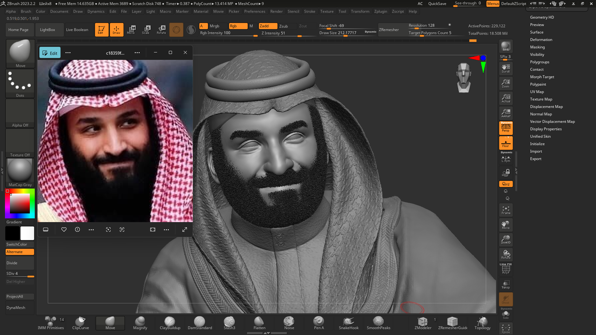Open the Zplugin menu
This screenshot has width=596, height=335.
click(381, 11)
